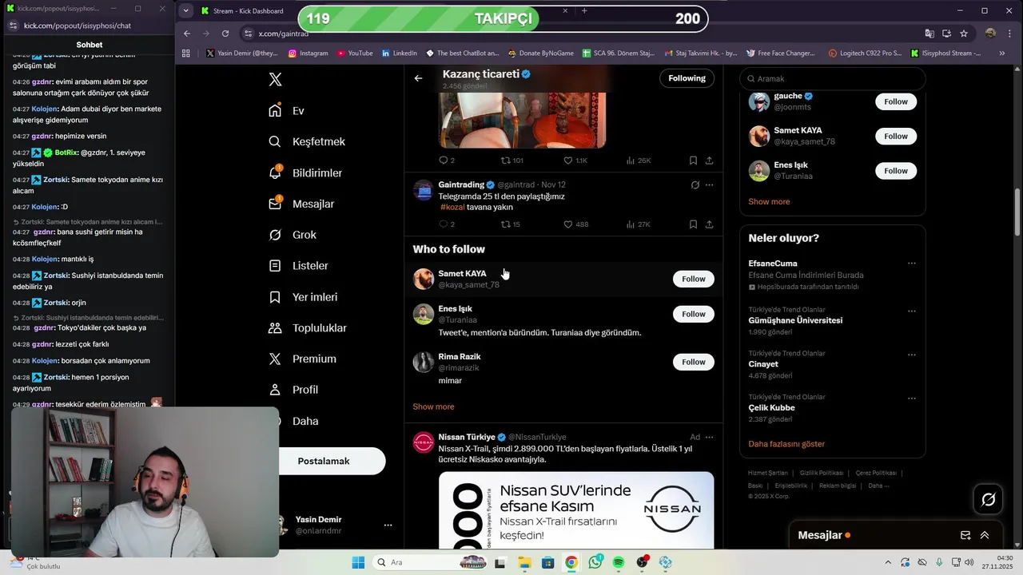
Task: Open Mesajlar envelope icon in sidebar
Action: (x=275, y=204)
